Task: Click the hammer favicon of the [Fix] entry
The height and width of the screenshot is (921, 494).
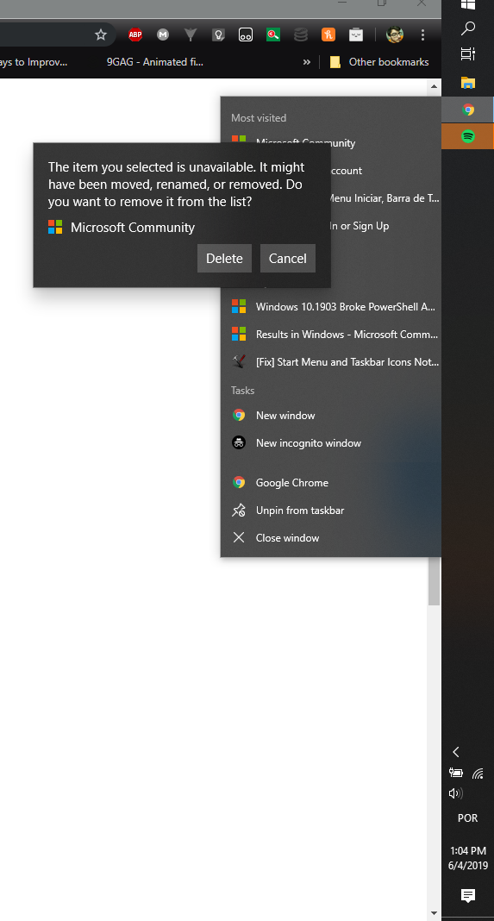Action: tap(239, 362)
